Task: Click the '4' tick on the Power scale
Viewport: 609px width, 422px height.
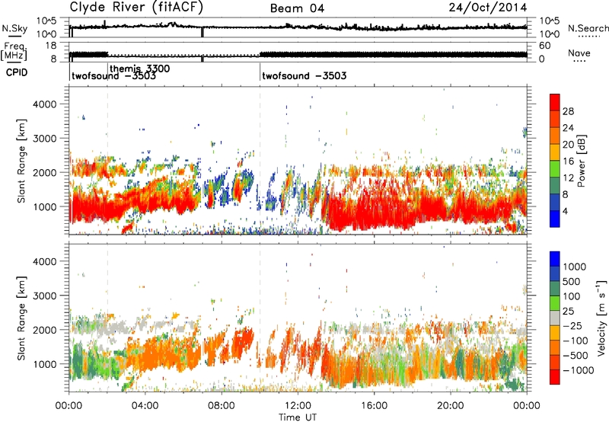Action: coord(566,211)
